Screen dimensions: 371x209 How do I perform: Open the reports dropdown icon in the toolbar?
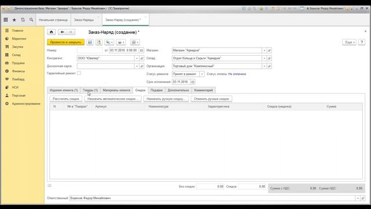pos(135,42)
